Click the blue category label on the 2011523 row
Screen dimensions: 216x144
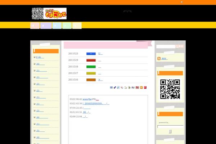91,54
